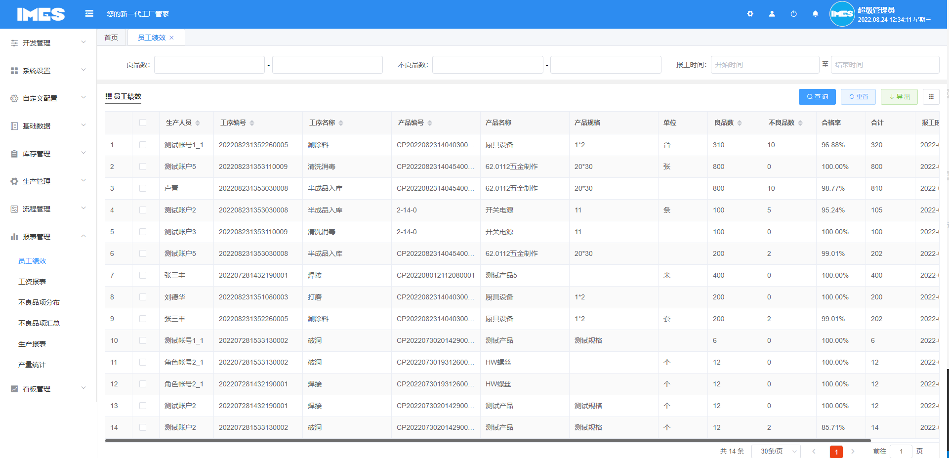Go to next page arrow
Viewport: 949px width, 458px height.
[853, 451]
